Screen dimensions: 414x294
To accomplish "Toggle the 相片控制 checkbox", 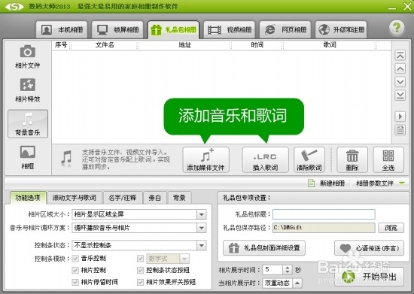I will 75,270.
